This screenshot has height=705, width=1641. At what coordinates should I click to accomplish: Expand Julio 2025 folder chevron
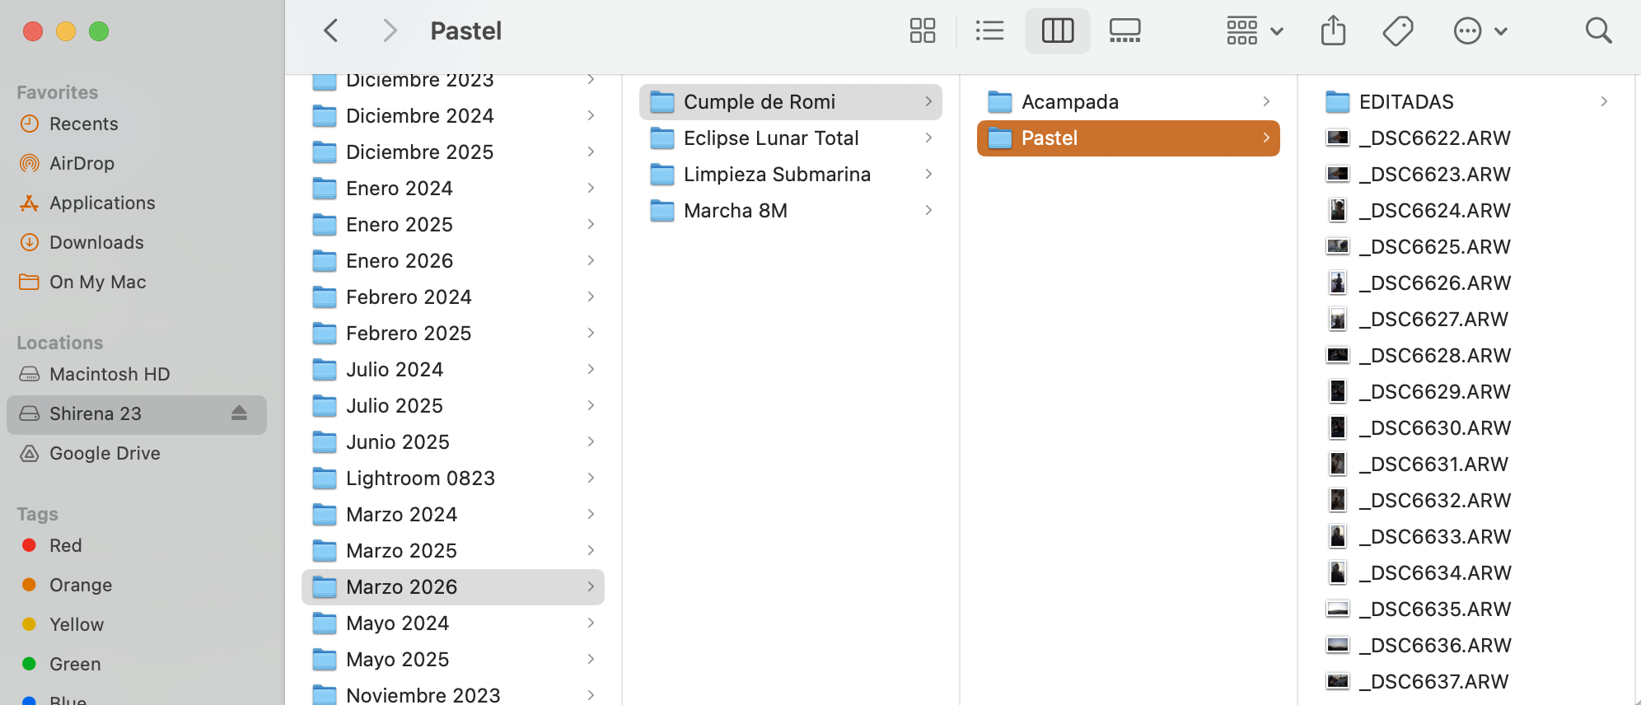(591, 405)
